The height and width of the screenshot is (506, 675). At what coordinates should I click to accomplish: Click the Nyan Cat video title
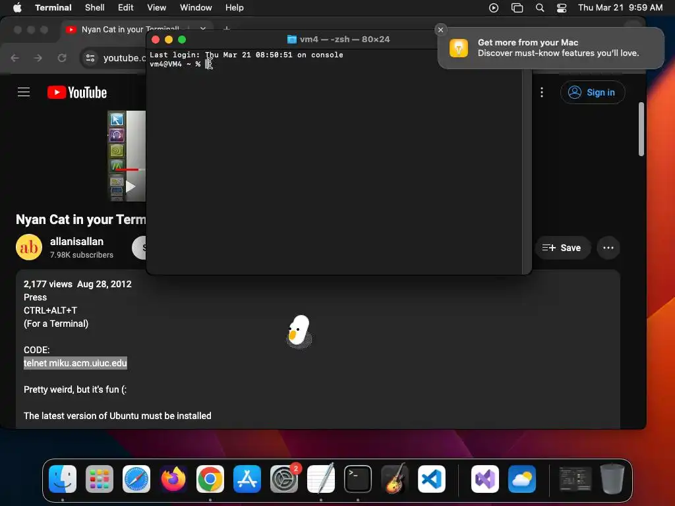pyautogui.click(x=81, y=219)
